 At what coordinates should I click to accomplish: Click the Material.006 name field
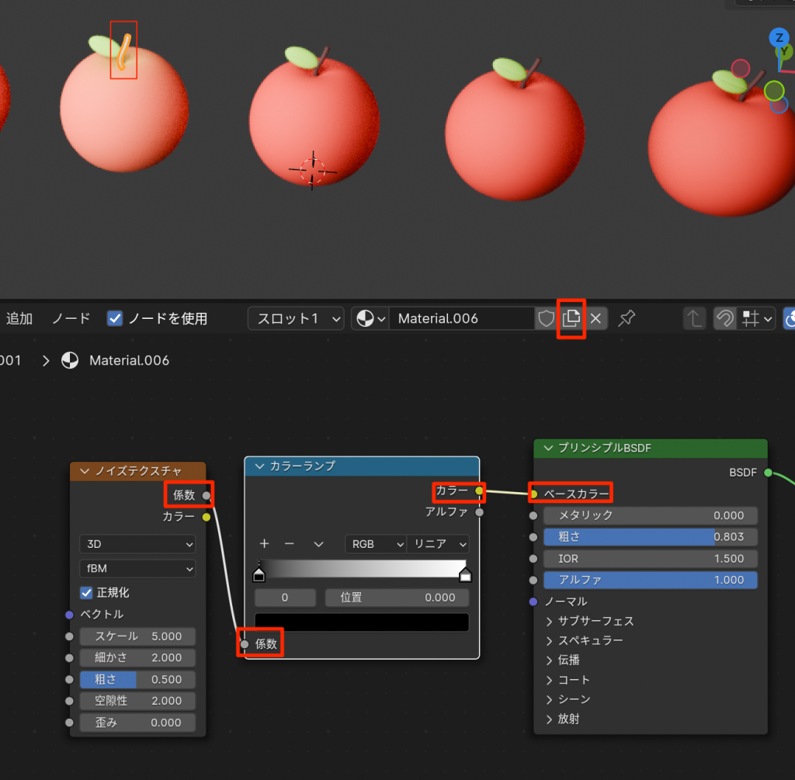(x=461, y=318)
